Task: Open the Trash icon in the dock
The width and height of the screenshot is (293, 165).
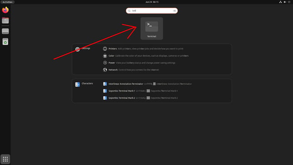Action: click(x=5, y=41)
